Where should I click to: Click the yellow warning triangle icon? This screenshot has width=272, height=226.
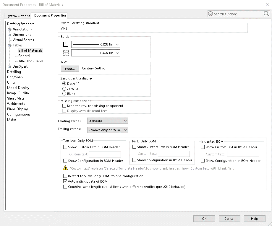(65, 168)
